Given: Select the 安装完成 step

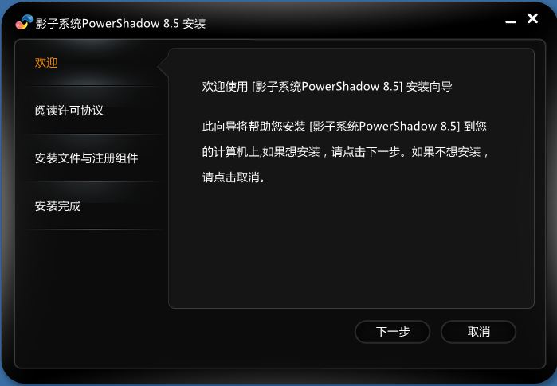Looking at the screenshot, I should coord(57,206).
